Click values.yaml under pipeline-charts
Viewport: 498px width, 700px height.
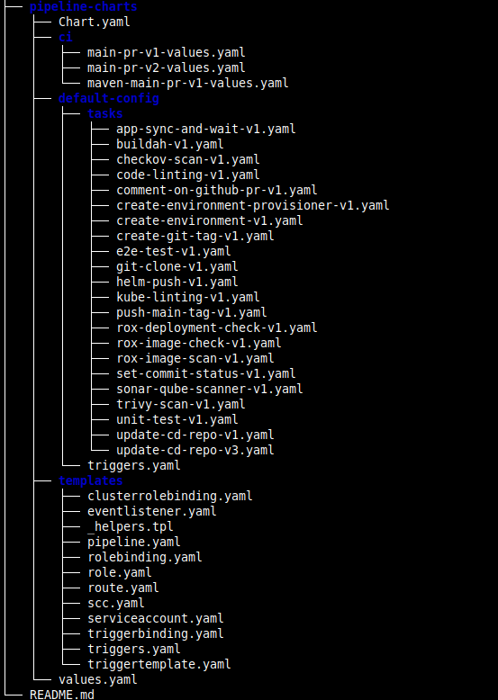point(98,679)
